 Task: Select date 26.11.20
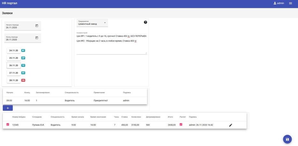[14, 65]
